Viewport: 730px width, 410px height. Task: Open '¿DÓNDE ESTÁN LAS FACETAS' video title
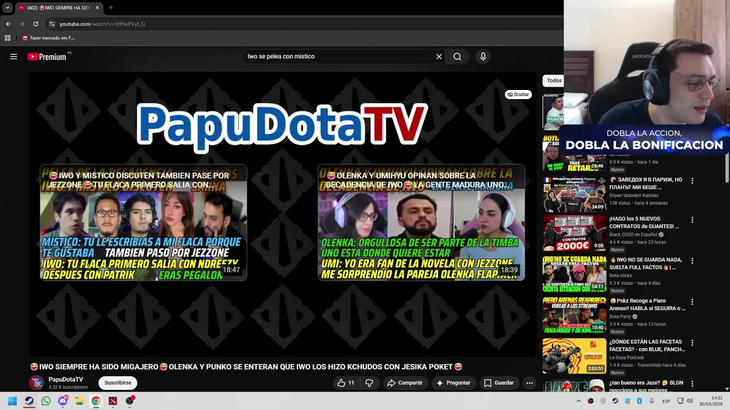(647, 346)
